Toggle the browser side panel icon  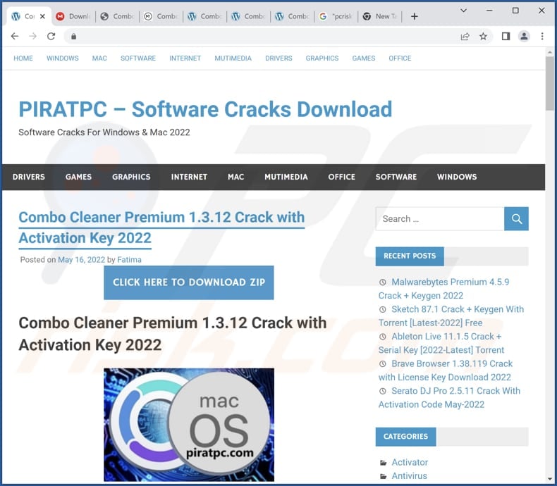[506, 36]
